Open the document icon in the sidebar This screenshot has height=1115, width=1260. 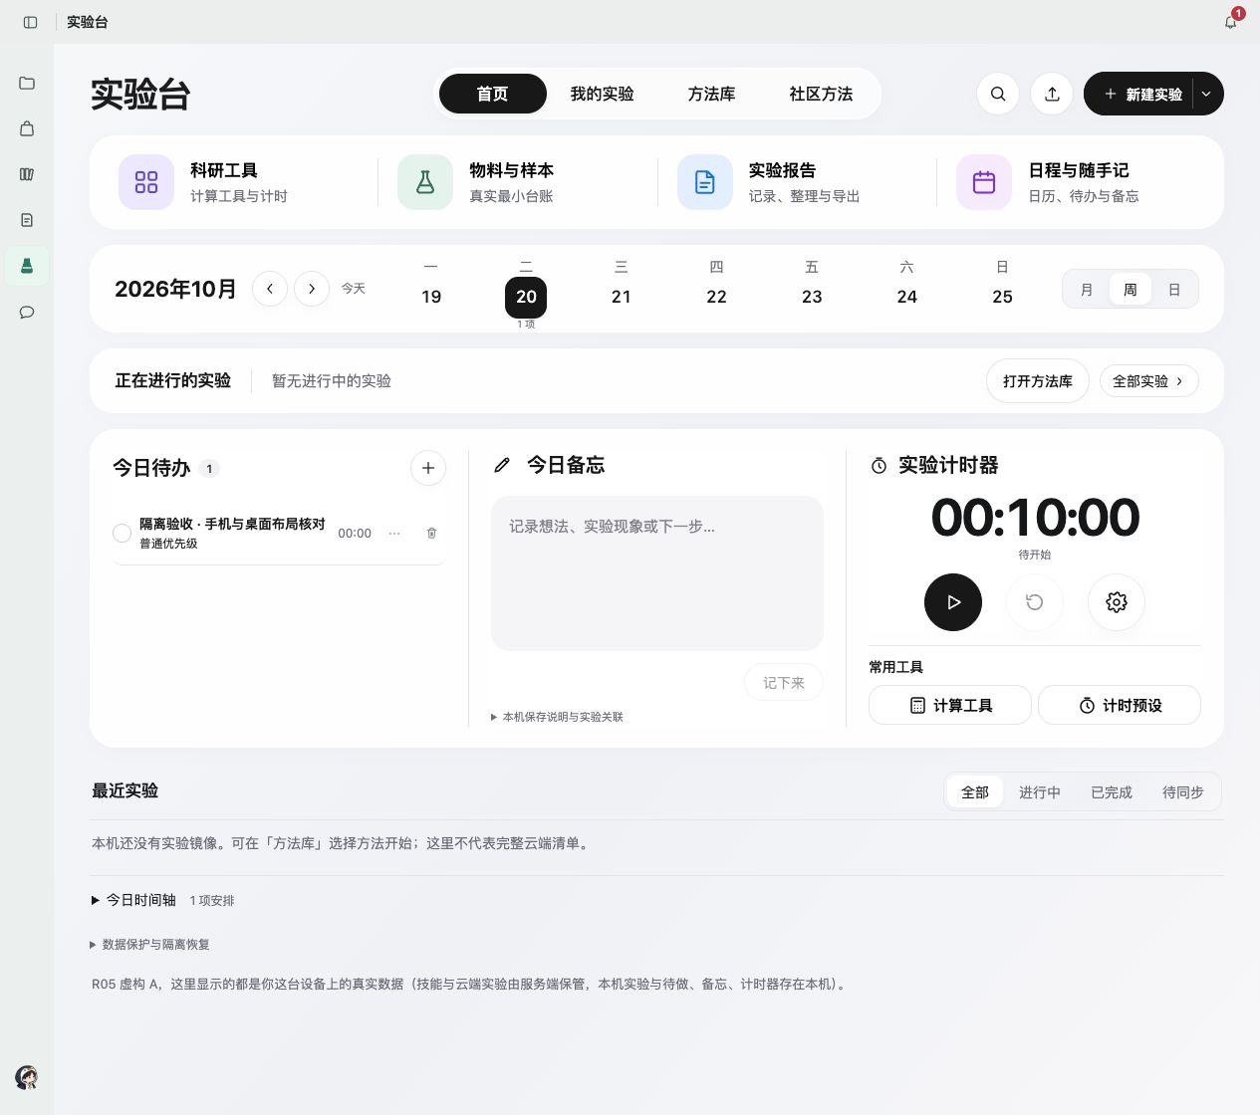coord(27,220)
